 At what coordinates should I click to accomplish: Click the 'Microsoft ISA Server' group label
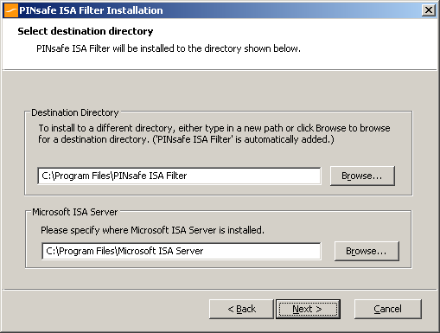pyautogui.click(x=75, y=212)
